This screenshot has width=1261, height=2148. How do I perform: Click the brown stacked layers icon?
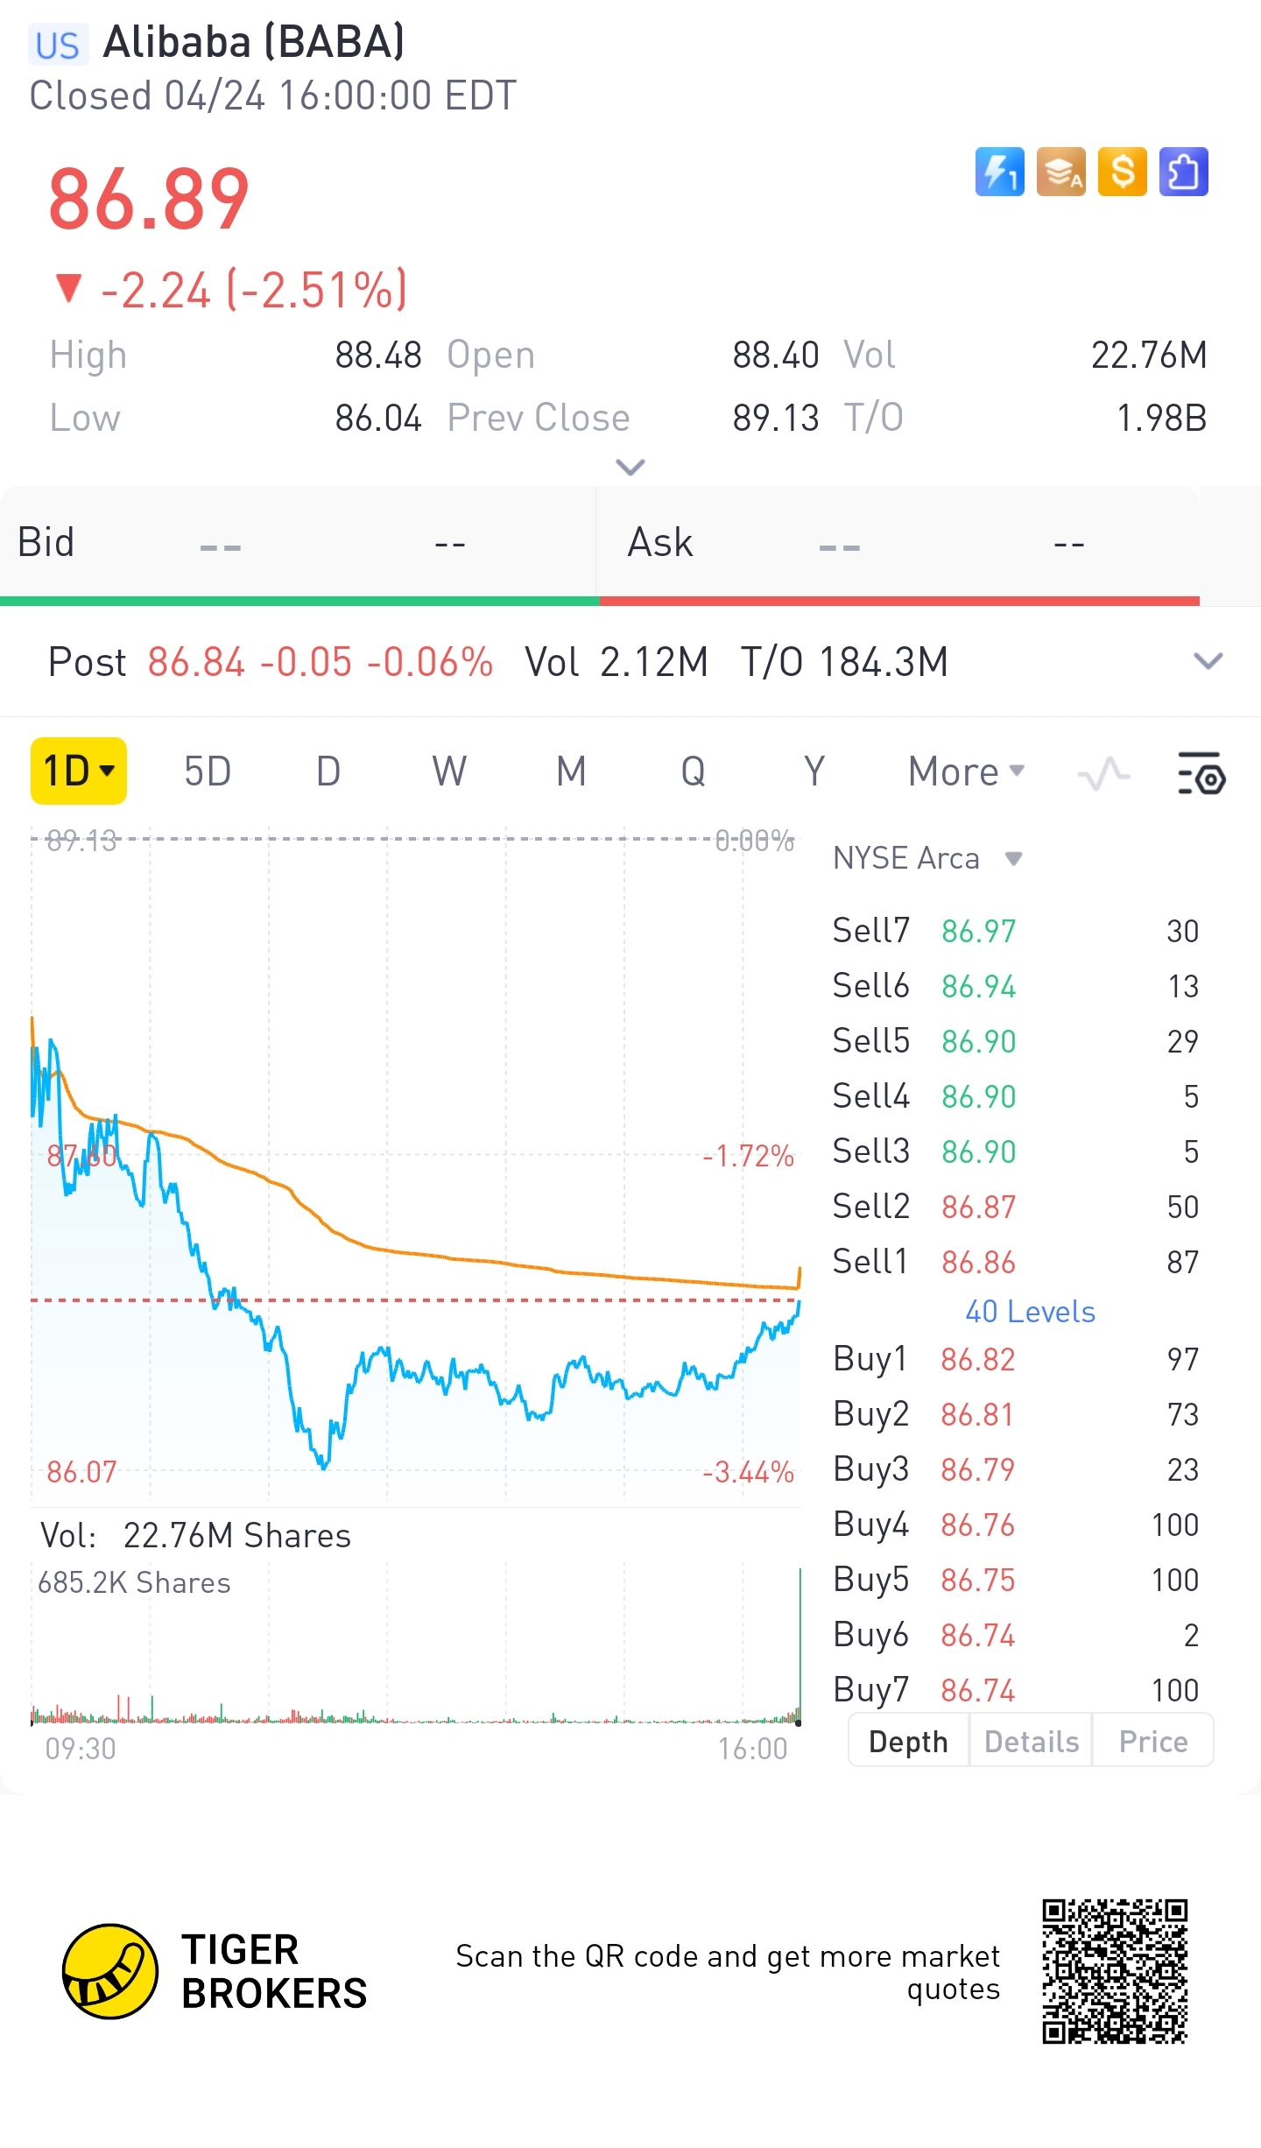point(1060,172)
